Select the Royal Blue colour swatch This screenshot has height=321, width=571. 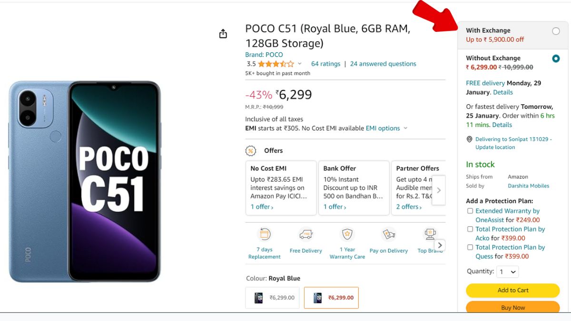coord(331,298)
